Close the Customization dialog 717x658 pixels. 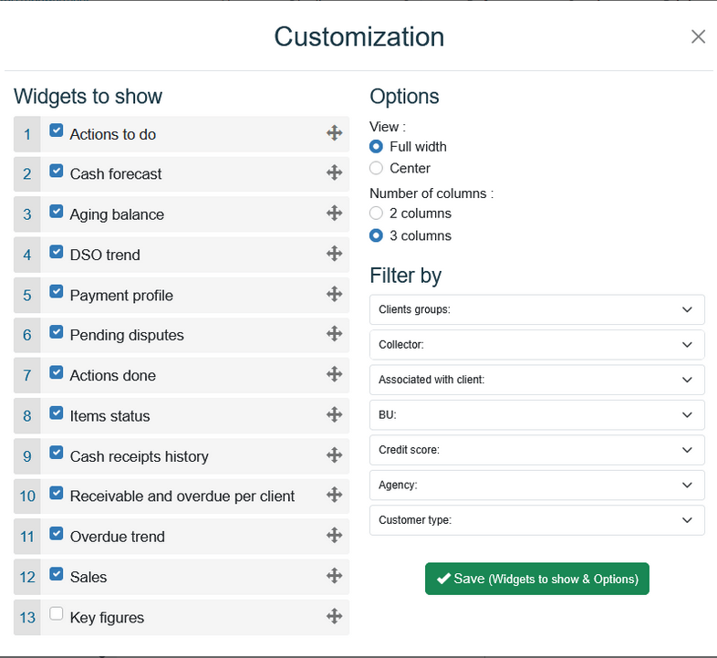[698, 37]
